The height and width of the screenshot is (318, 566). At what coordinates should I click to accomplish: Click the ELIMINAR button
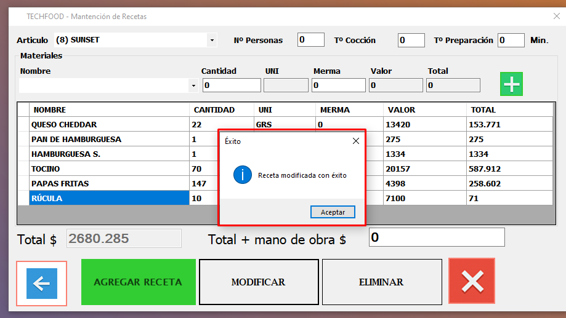(x=381, y=282)
